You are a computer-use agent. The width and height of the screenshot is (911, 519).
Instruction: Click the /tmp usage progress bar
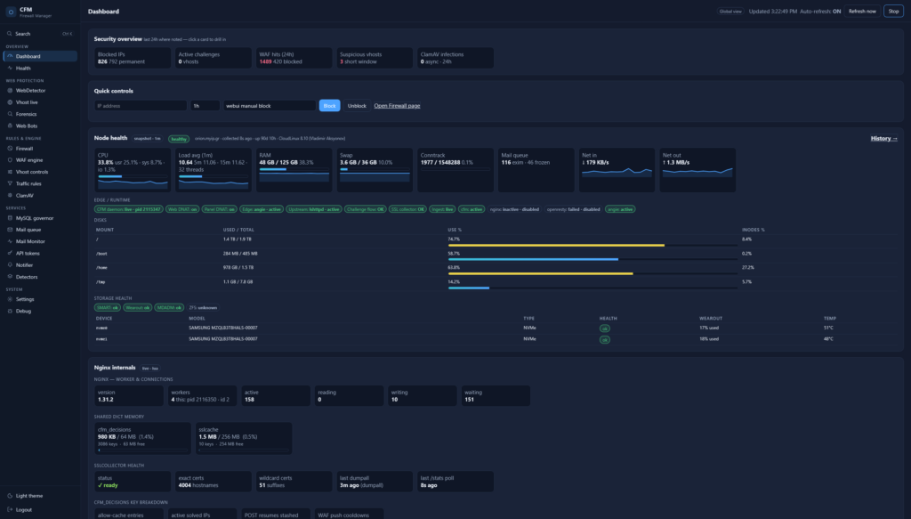pyautogui.click(x=593, y=288)
